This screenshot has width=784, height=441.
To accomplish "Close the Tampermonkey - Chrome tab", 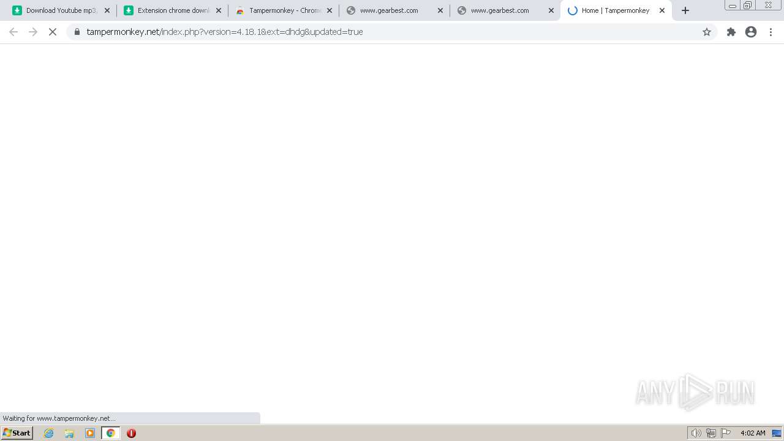I will [330, 10].
